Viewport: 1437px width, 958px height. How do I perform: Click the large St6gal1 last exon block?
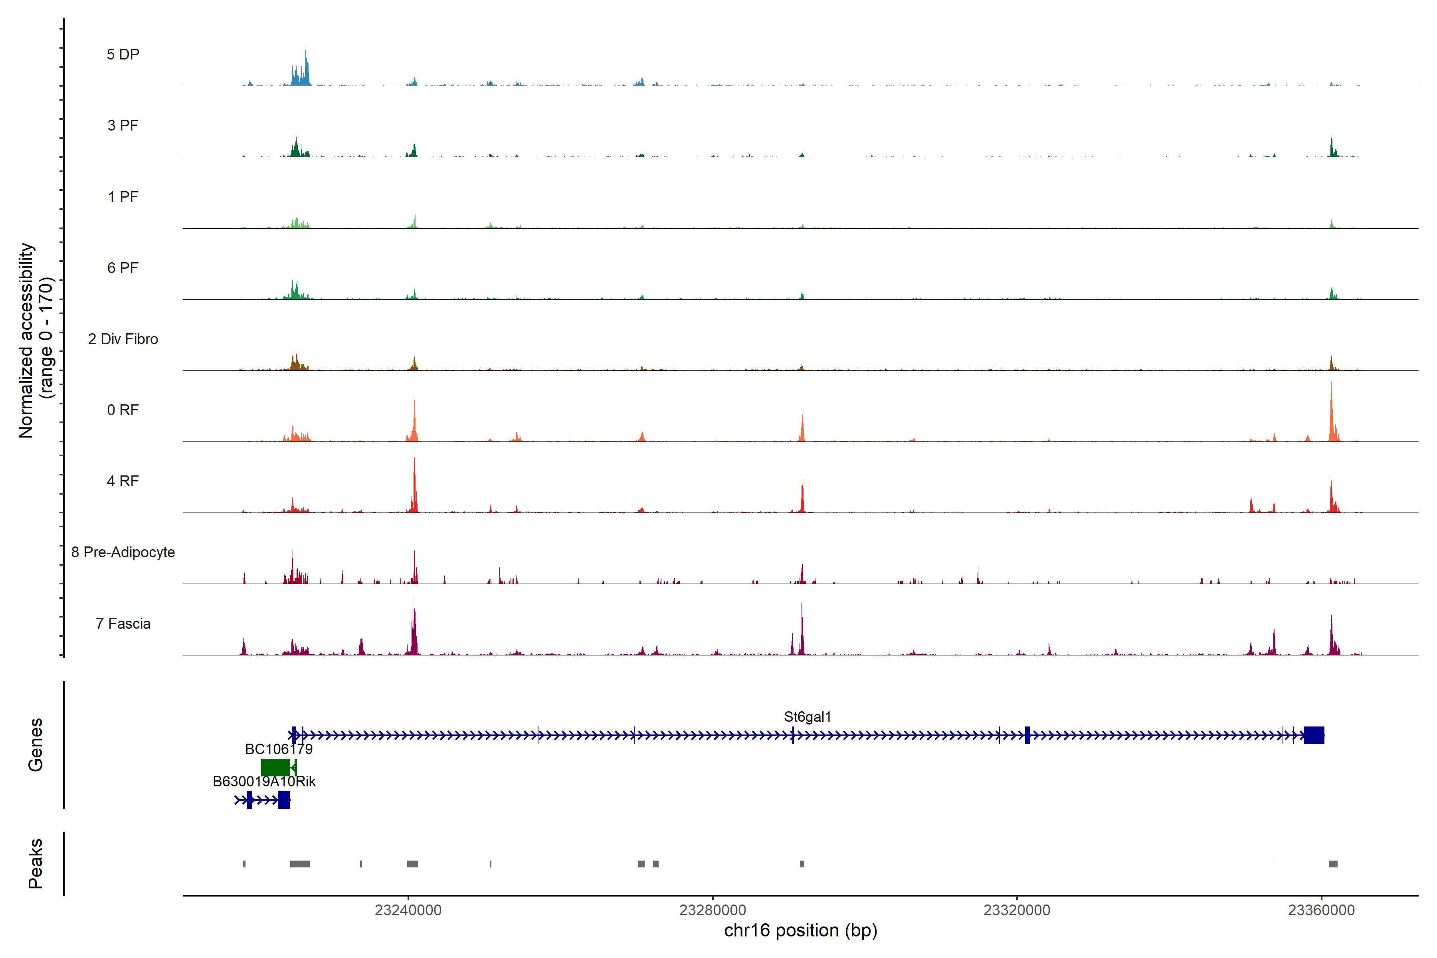(1314, 735)
